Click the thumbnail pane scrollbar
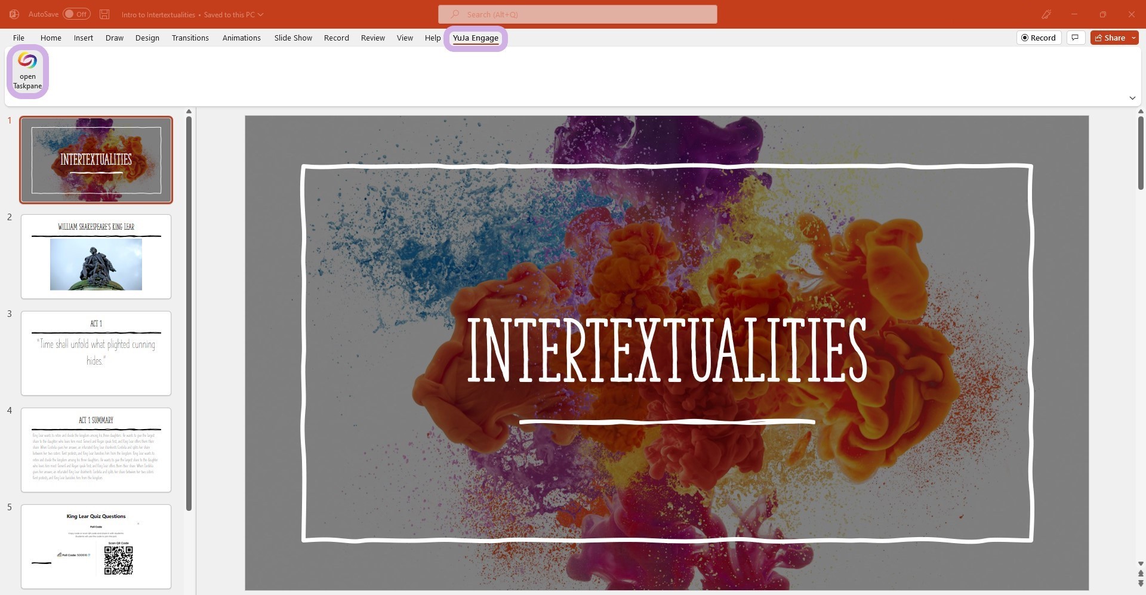The width and height of the screenshot is (1146, 595). pyautogui.click(x=189, y=313)
